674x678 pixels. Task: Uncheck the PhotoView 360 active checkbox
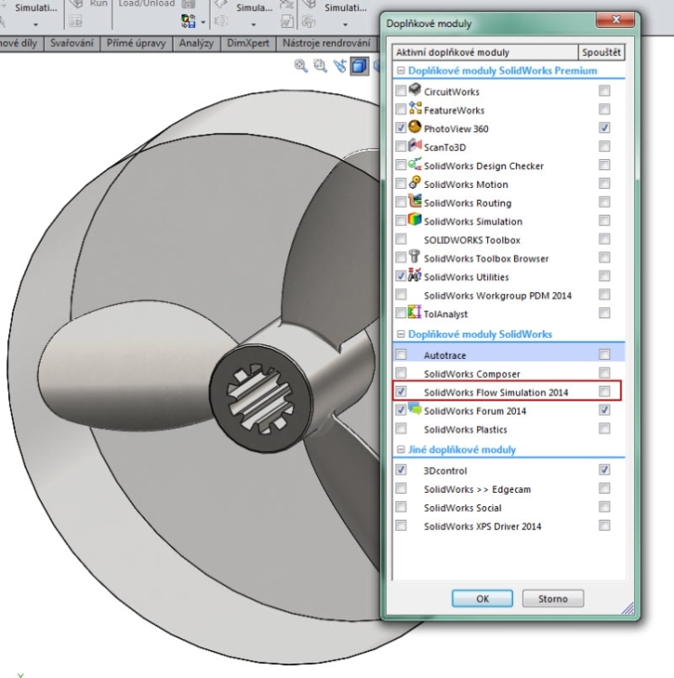(401, 127)
